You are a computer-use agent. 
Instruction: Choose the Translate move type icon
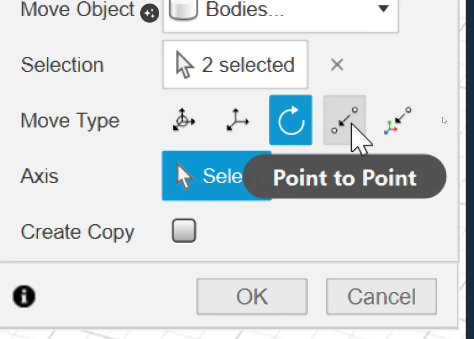point(238,120)
